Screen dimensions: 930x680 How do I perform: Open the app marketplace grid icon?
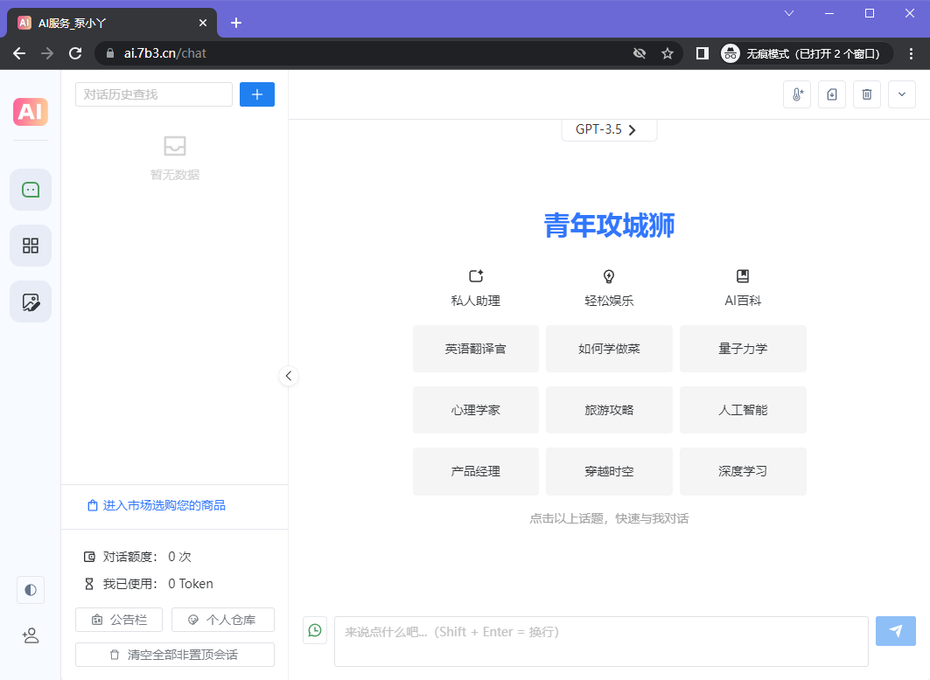30,246
